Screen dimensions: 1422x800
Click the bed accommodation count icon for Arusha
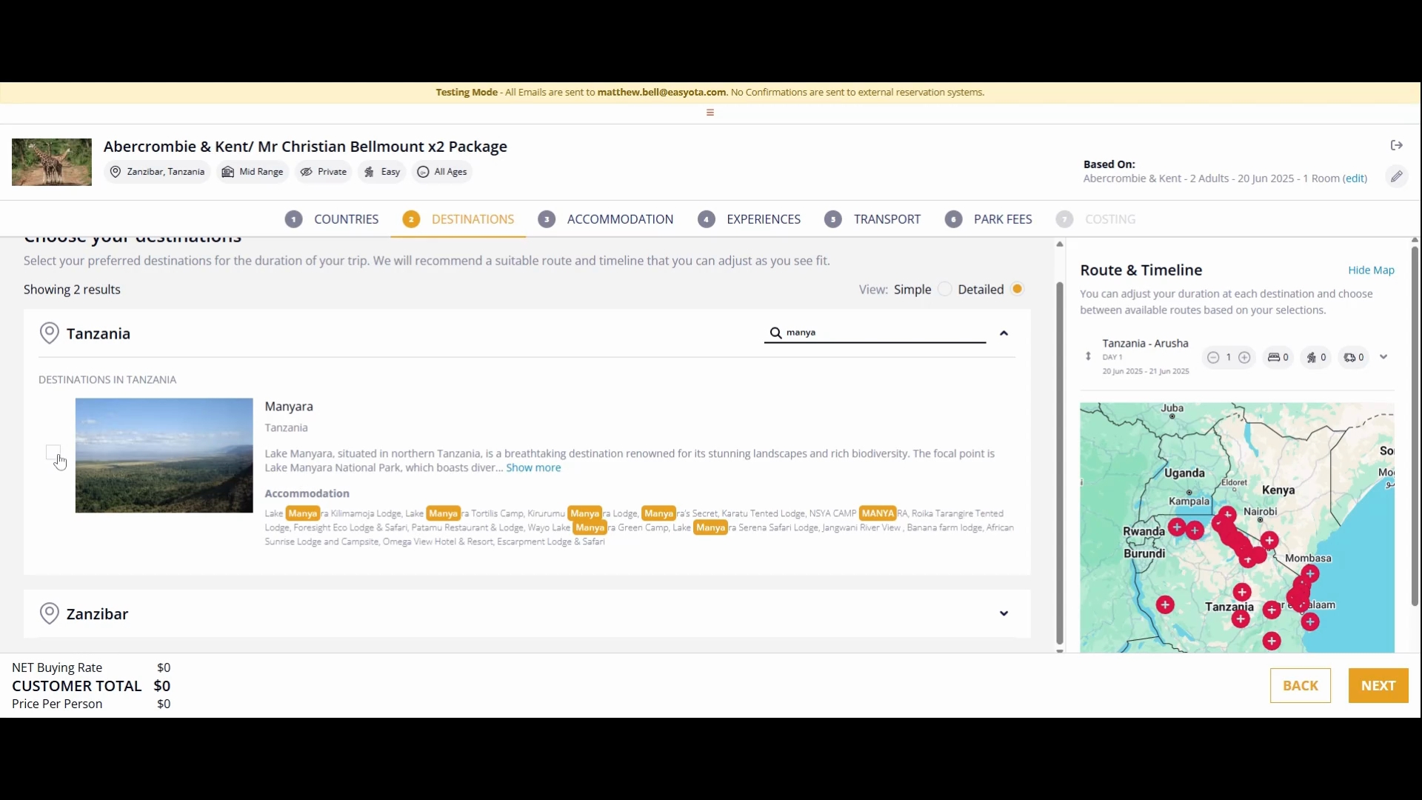(1274, 358)
